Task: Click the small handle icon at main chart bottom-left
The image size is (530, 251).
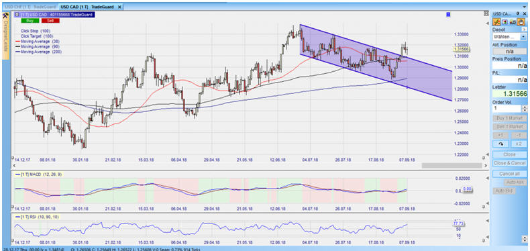Action: tap(13, 158)
